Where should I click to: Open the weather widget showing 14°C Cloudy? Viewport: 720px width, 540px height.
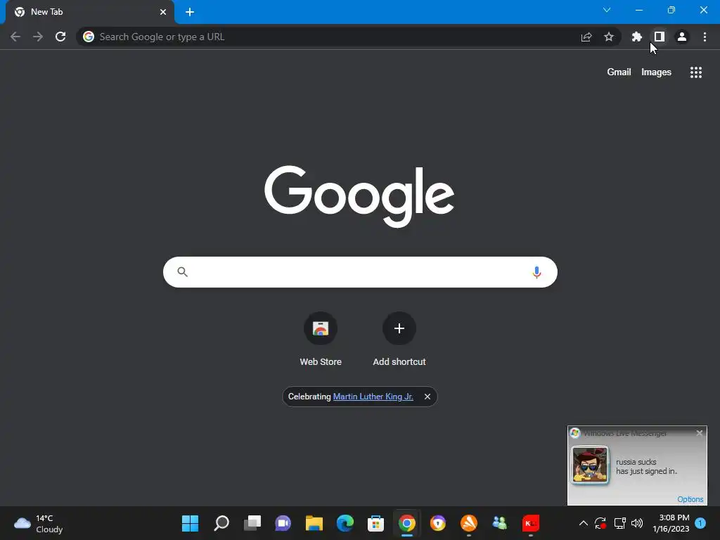(39, 523)
